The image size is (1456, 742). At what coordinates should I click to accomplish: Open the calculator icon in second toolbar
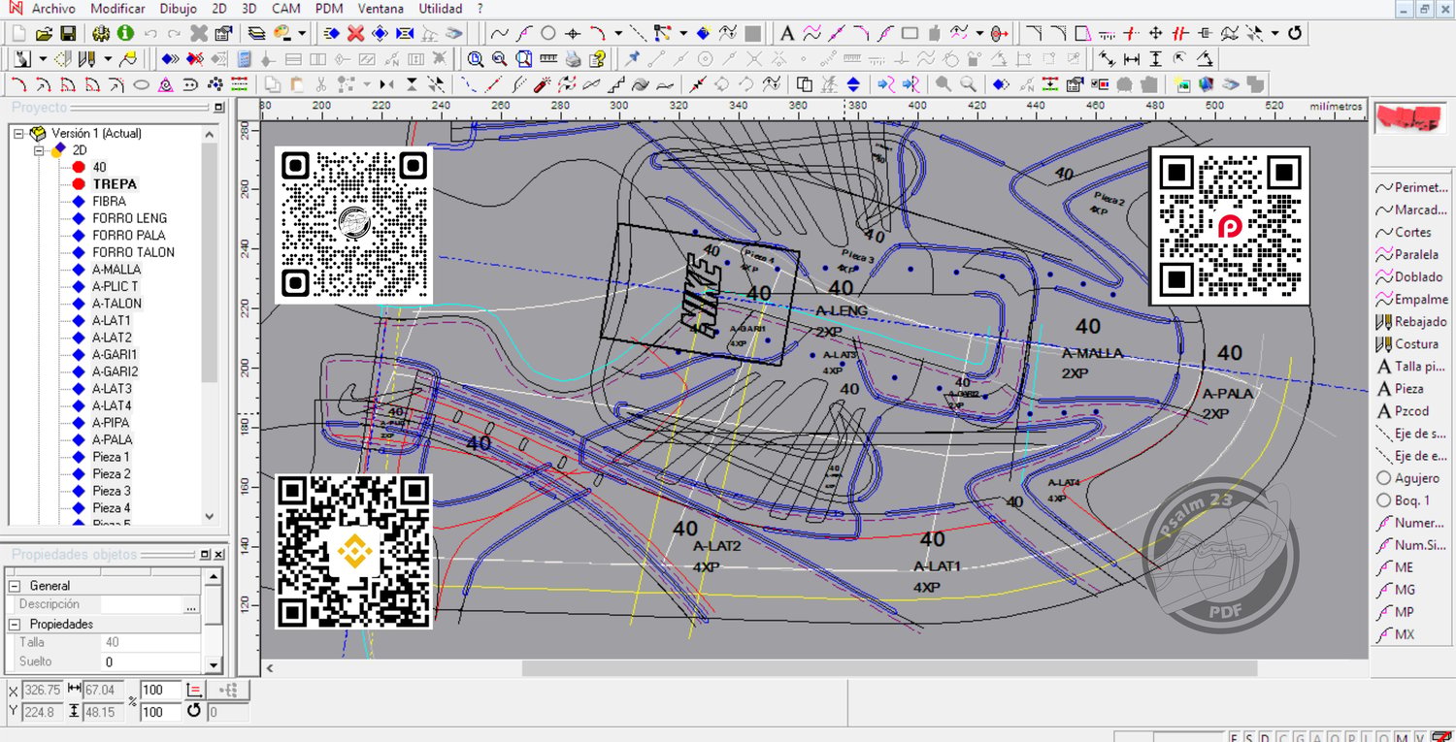244,58
